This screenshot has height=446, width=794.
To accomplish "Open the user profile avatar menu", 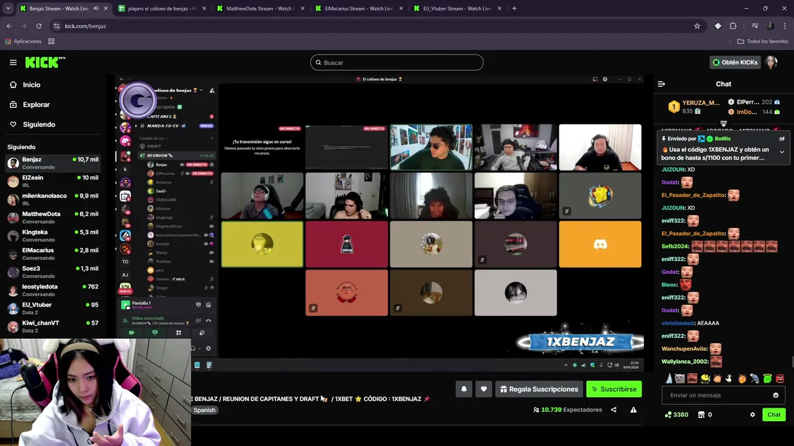I will [x=771, y=63].
